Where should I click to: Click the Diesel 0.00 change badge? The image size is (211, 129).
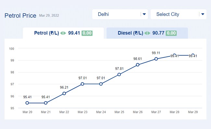tap(171, 33)
